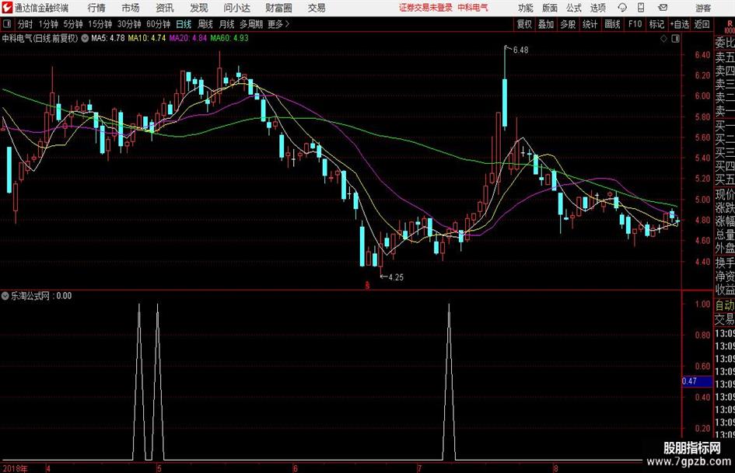Open the 功能 menu
This screenshot has width=735, height=473.
tap(526, 8)
